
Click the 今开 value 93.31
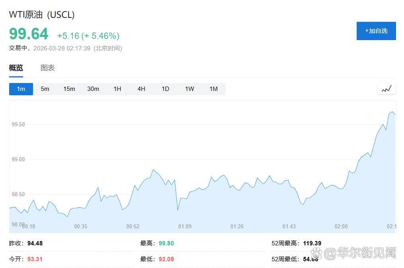click(x=35, y=259)
